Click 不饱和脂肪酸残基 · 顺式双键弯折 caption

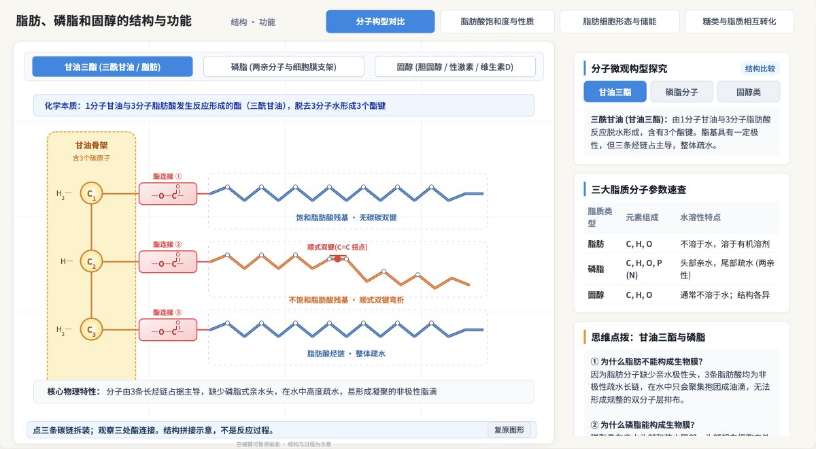[346, 299]
